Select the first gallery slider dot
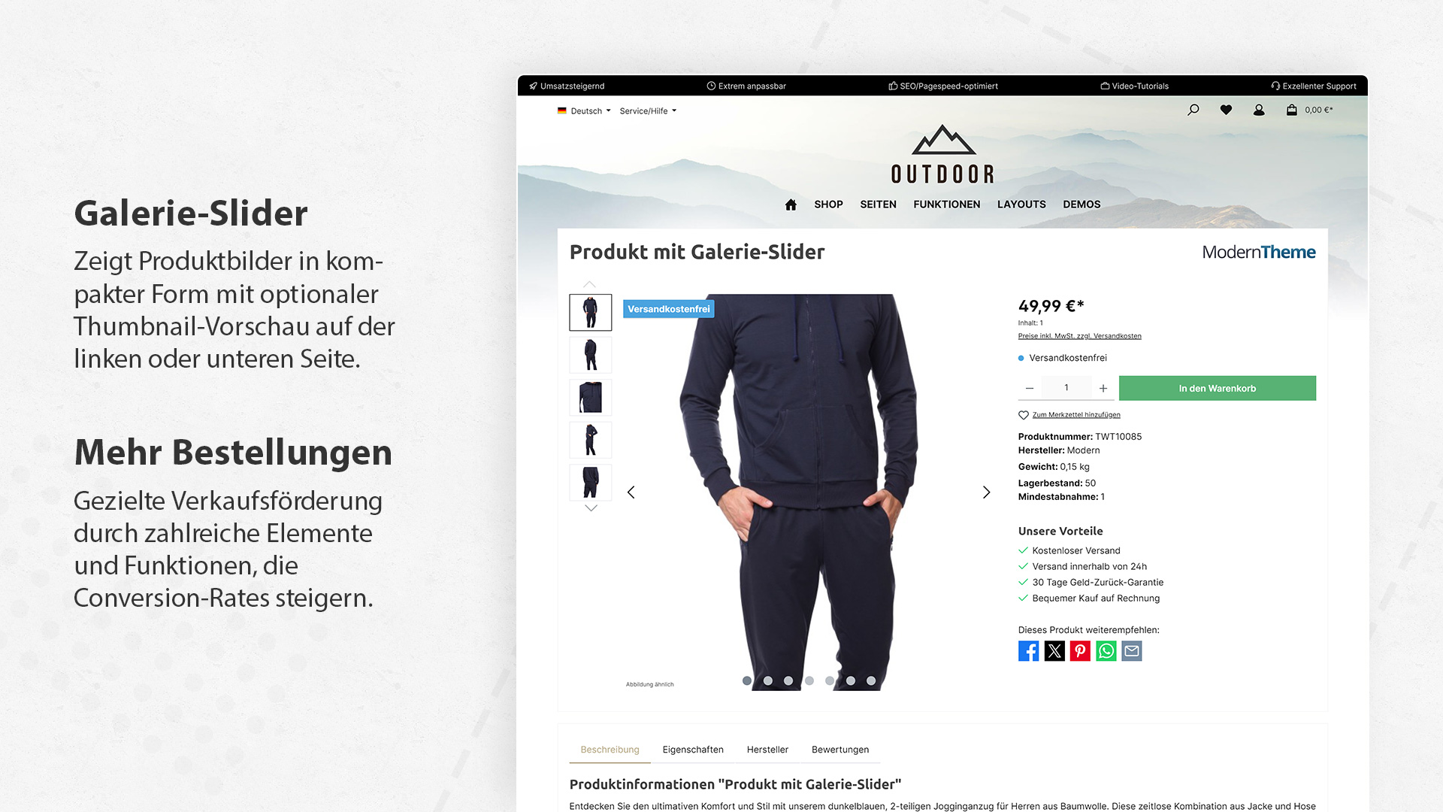The image size is (1443, 812). [746, 680]
